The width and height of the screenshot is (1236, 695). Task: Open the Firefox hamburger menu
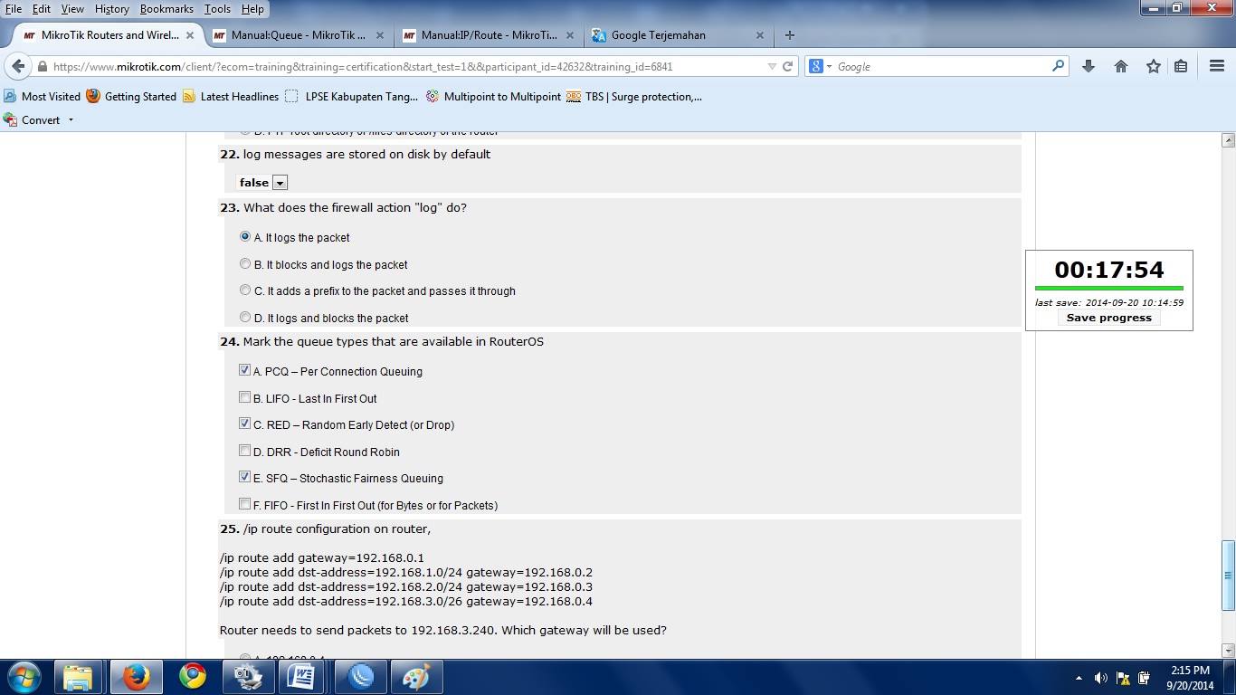(1217, 66)
